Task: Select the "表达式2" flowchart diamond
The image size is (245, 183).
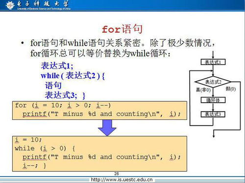Action: point(213,82)
